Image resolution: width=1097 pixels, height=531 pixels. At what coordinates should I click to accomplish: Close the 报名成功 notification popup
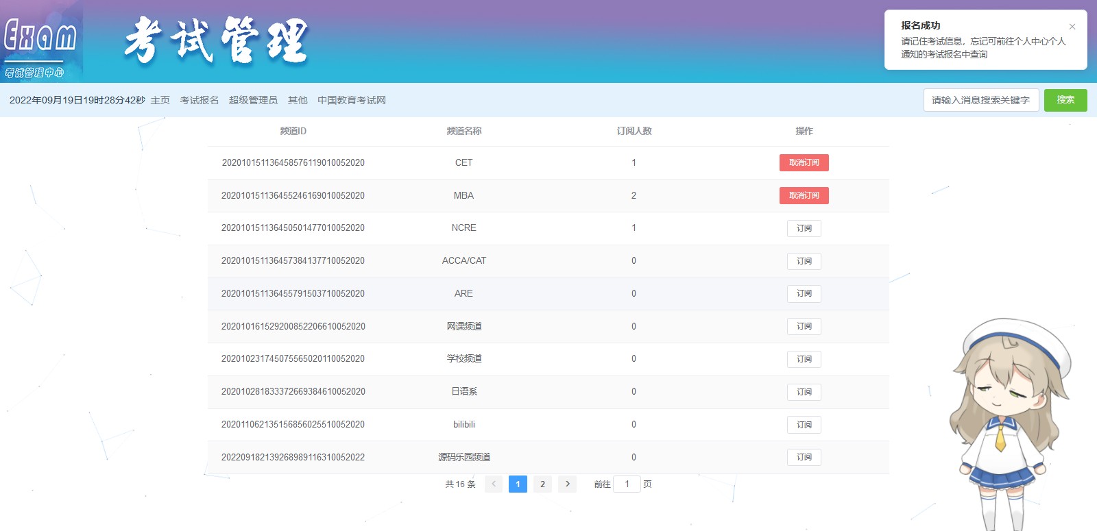pyautogui.click(x=1072, y=27)
